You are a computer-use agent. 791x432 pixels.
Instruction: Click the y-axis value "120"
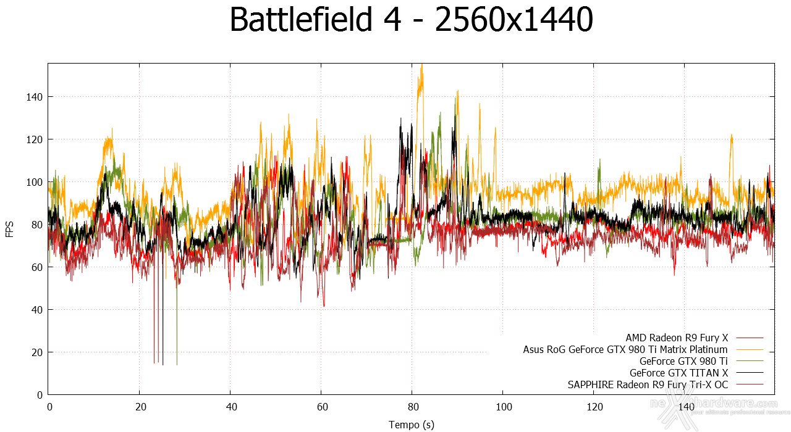35,139
